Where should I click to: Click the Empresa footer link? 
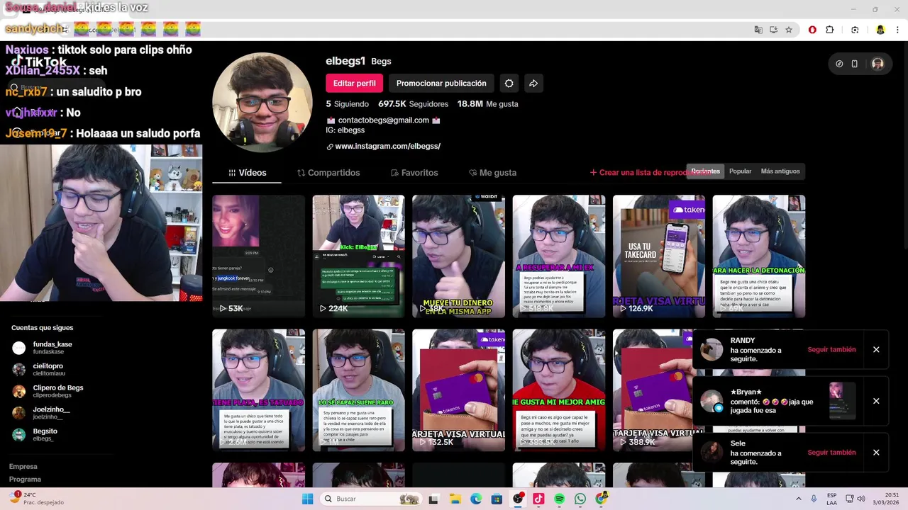[23, 467]
